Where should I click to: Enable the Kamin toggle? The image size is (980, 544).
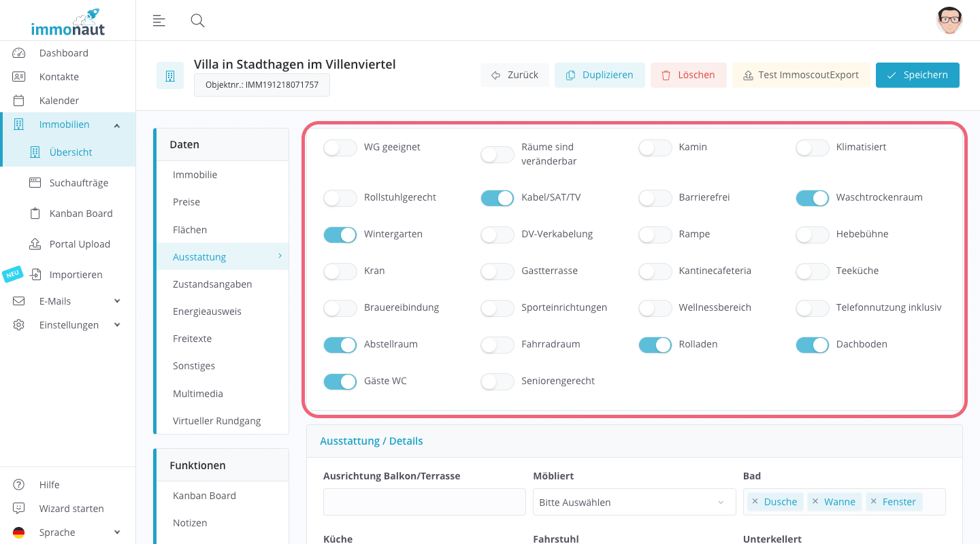655,148
